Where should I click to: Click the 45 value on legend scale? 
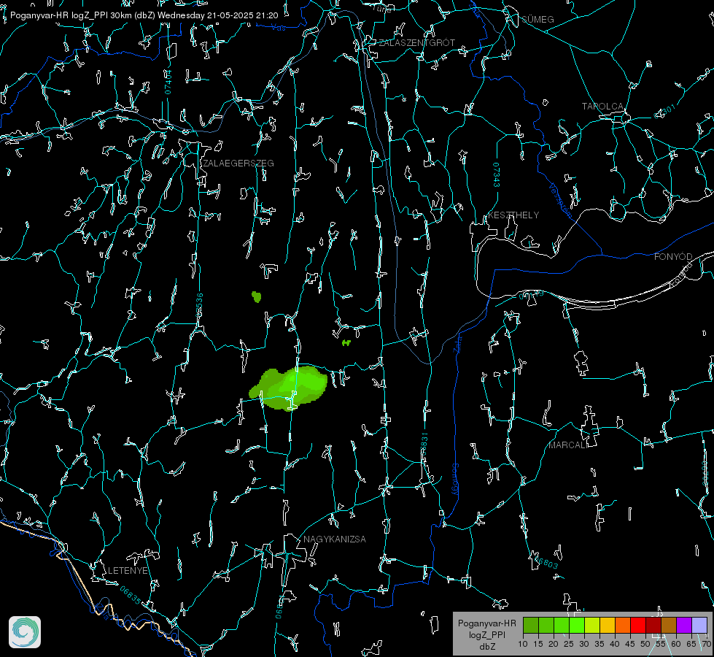pyautogui.click(x=629, y=645)
